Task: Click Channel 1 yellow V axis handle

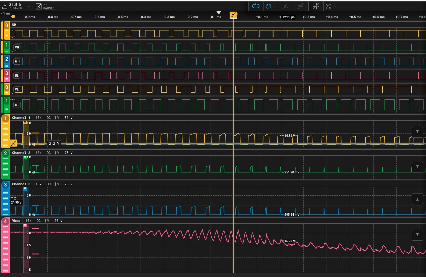Action: point(25,123)
